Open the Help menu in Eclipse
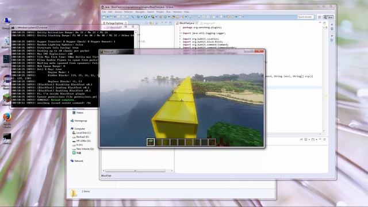The height and width of the screenshot is (207, 368). click(x=186, y=12)
